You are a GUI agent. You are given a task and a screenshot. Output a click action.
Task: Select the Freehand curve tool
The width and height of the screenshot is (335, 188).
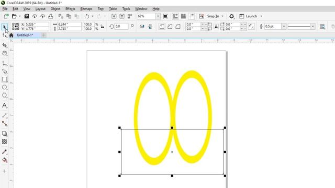[x=5, y=64]
